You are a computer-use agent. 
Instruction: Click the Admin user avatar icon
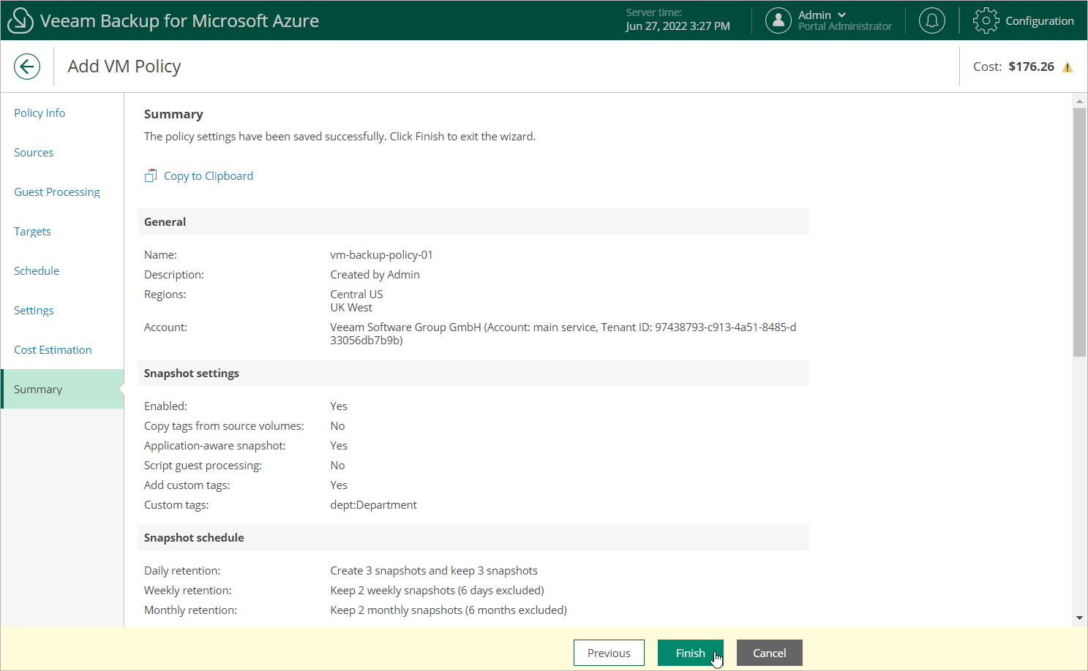tap(778, 20)
